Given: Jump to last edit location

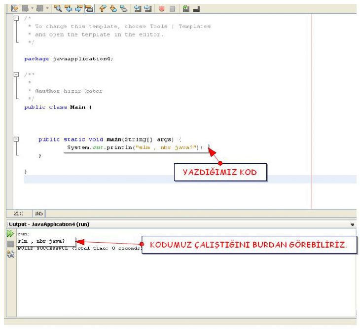Looking at the screenshot, I should [x=15, y=8].
